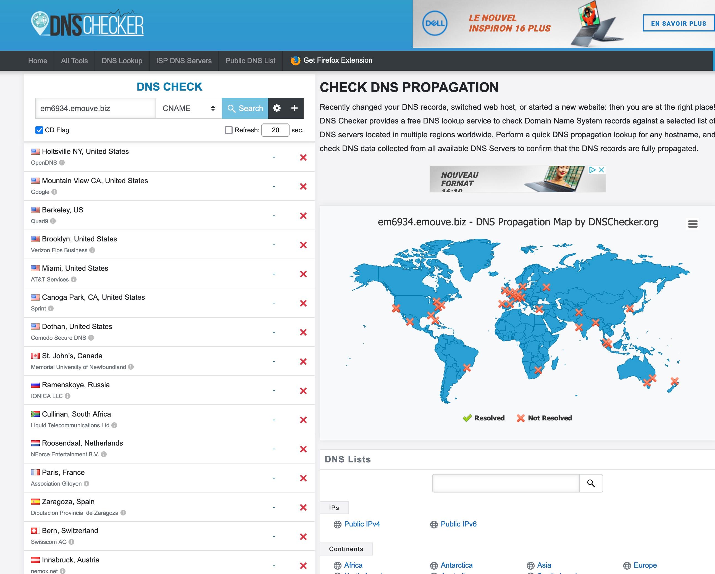Click the info icon next to IONICA LLC
715x574 pixels.
point(68,396)
